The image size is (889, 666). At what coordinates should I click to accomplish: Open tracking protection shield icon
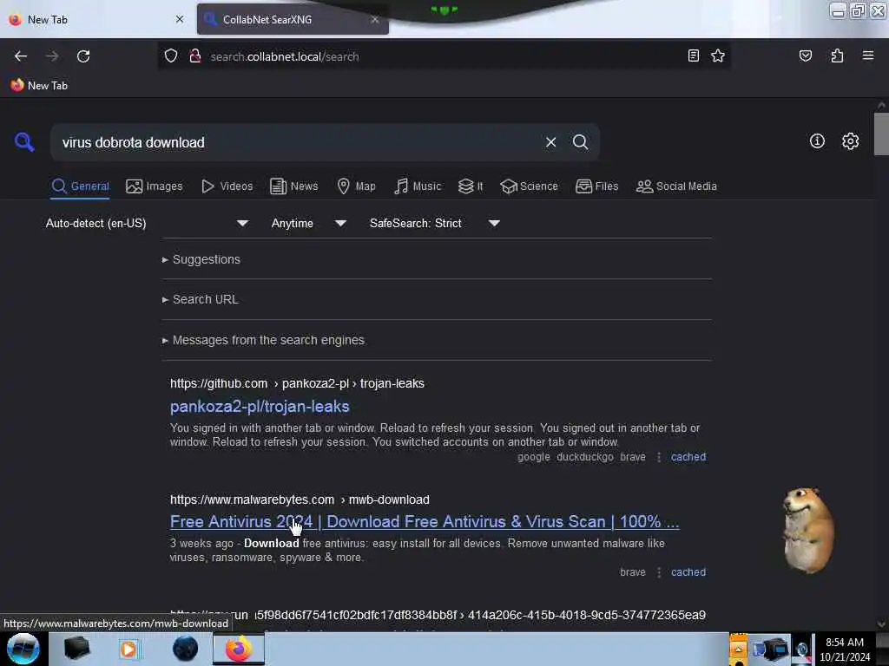[x=171, y=56]
